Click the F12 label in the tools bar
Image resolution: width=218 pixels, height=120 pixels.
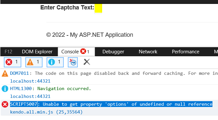coord(8,52)
